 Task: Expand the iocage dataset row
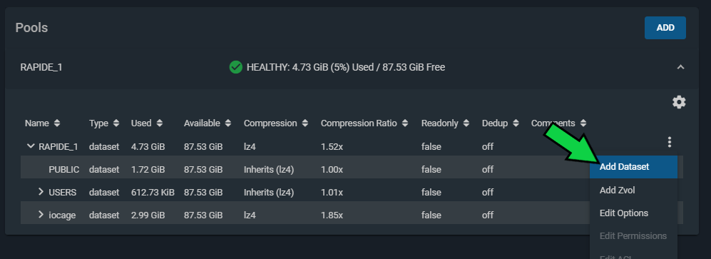tap(41, 214)
